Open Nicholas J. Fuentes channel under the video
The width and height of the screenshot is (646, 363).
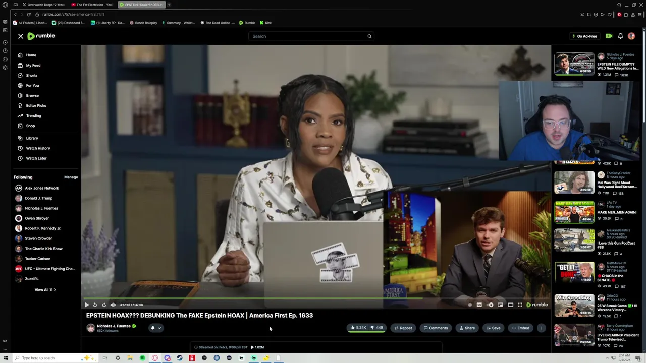(114, 326)
